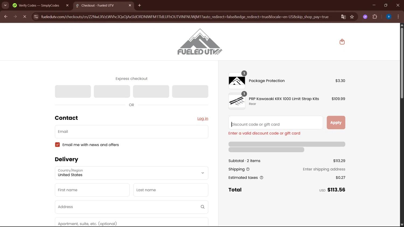Open the purple extension icon in toolbar
This screenshot has height=227, width=404.
[x=365, y=17]
